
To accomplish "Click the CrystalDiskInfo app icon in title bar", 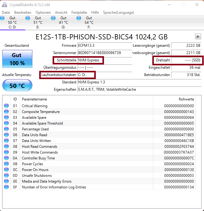I will pos(5,5).
